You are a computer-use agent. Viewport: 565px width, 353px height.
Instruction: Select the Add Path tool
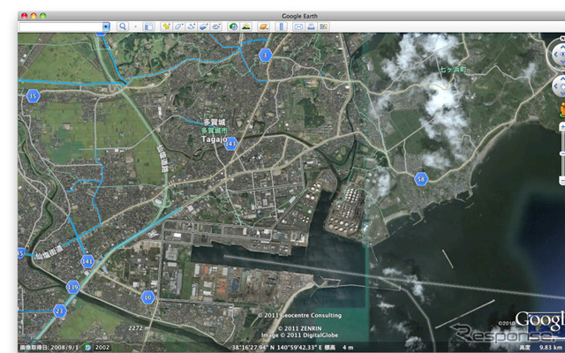(191, 26)
